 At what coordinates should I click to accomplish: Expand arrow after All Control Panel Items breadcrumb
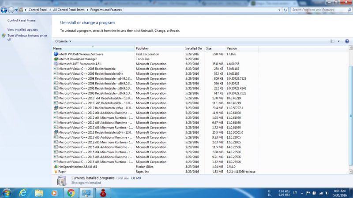[87, 10]
